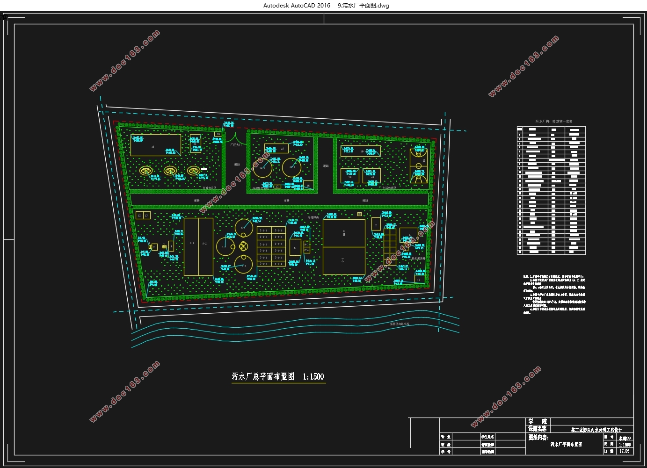Click the '一氧化氯消毒' label
This screenshot has width=647, height=468.
(x=418, y=258)
